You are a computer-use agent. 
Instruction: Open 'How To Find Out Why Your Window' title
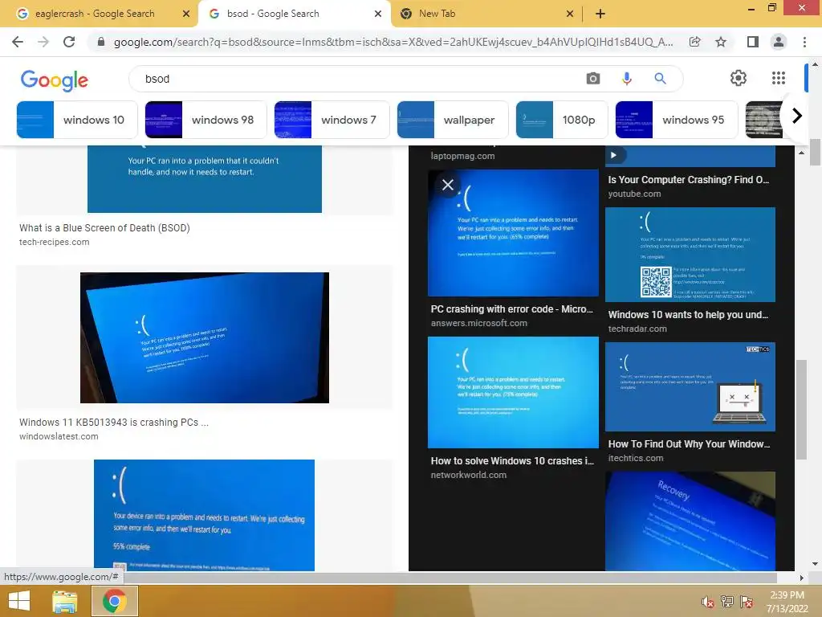tap(689, 443)
